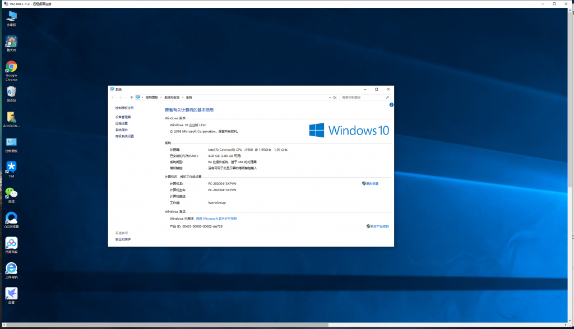Select the 控制面板 desktop icon
The image size is (574, 329).
click(11, 145)
